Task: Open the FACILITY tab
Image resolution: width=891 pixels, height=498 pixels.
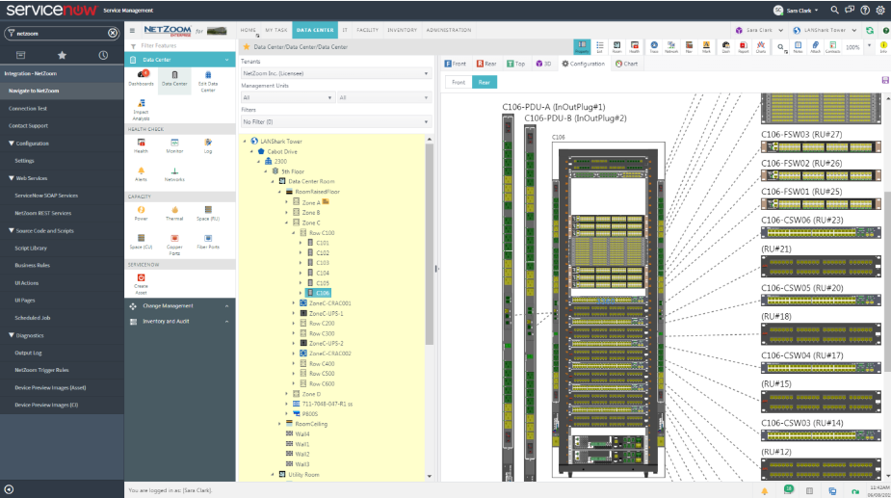Action: (367, 30)
